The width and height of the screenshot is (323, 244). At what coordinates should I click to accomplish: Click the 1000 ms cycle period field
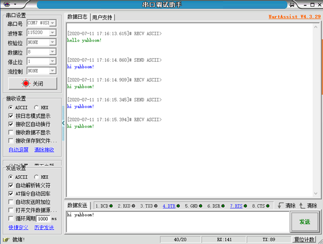[43, 219]
